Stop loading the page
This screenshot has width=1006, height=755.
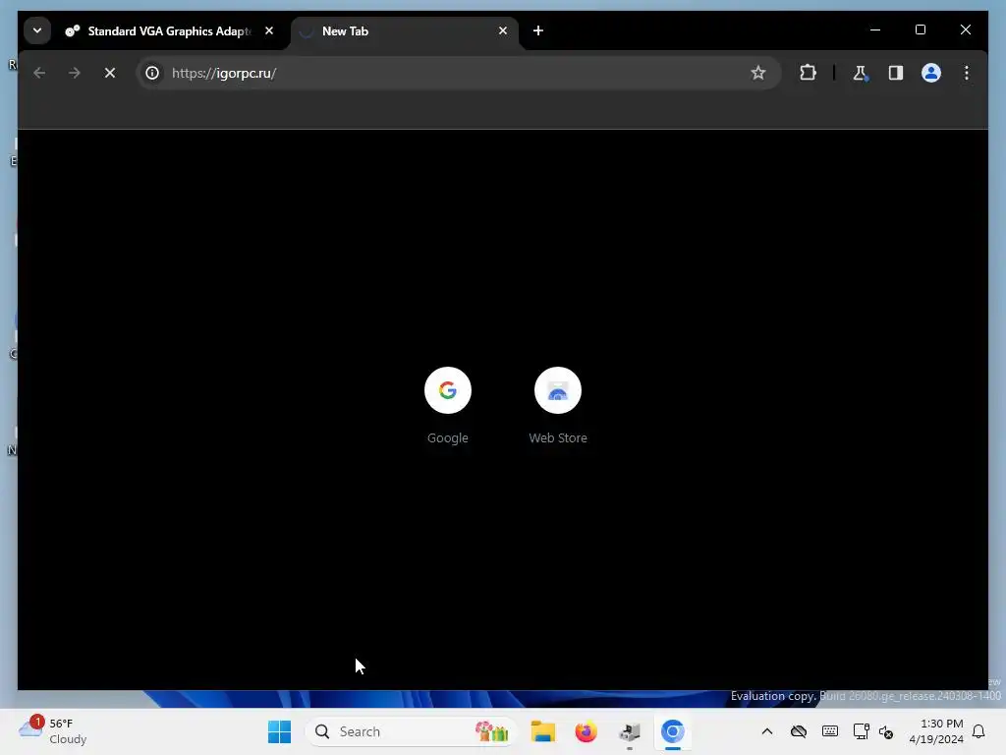point(110,73)
